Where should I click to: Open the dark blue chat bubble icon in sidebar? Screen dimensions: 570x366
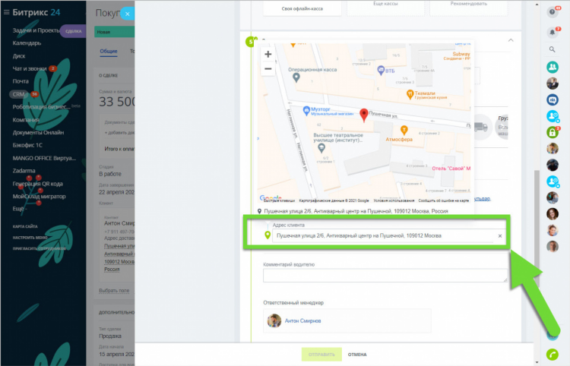[x=553, y=99]
